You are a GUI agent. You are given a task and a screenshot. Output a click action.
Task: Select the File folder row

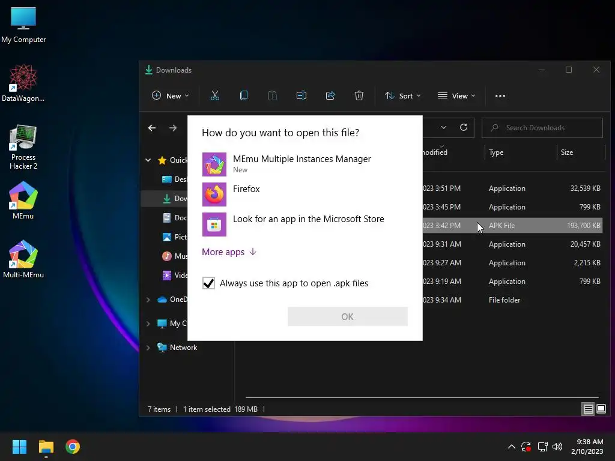pyautogui.click(x=512, y=300)
